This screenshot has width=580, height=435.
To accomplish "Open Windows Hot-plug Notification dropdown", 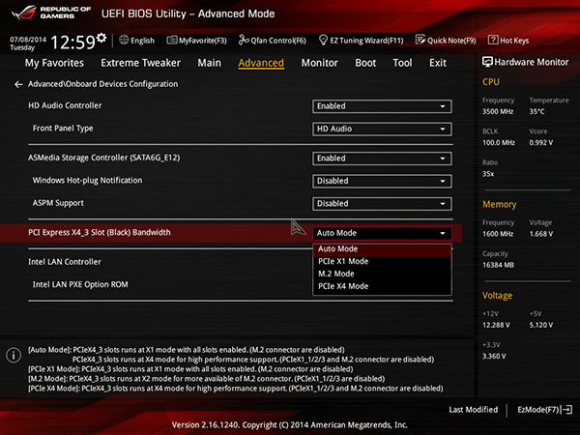I will (382, 182).
